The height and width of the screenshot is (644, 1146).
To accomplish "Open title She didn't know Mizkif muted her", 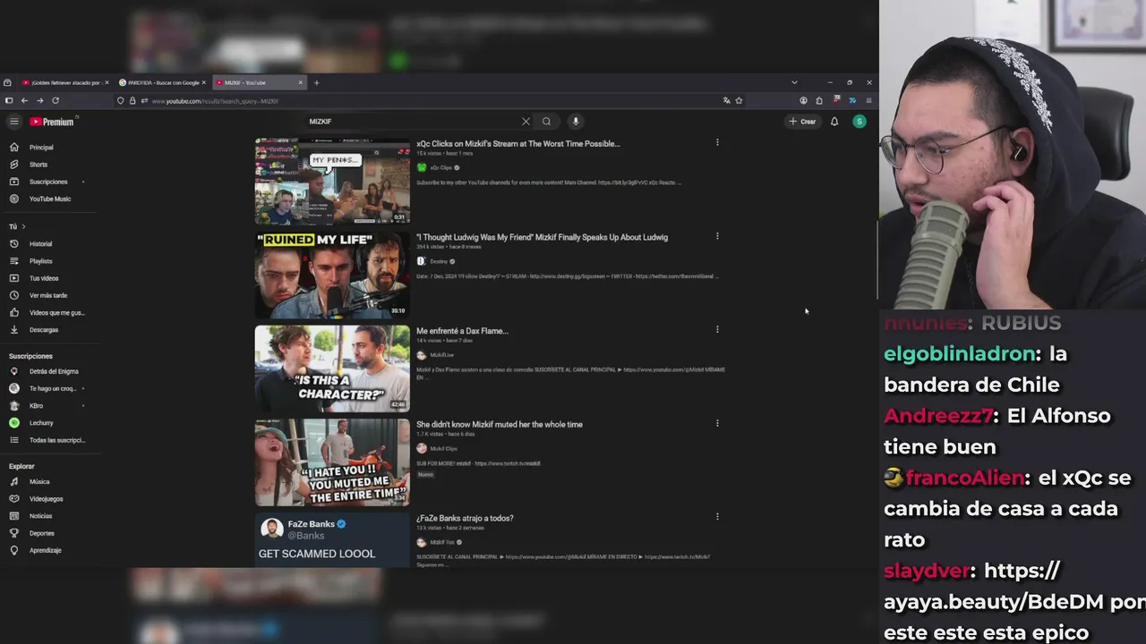I will [x=500, y=425].
